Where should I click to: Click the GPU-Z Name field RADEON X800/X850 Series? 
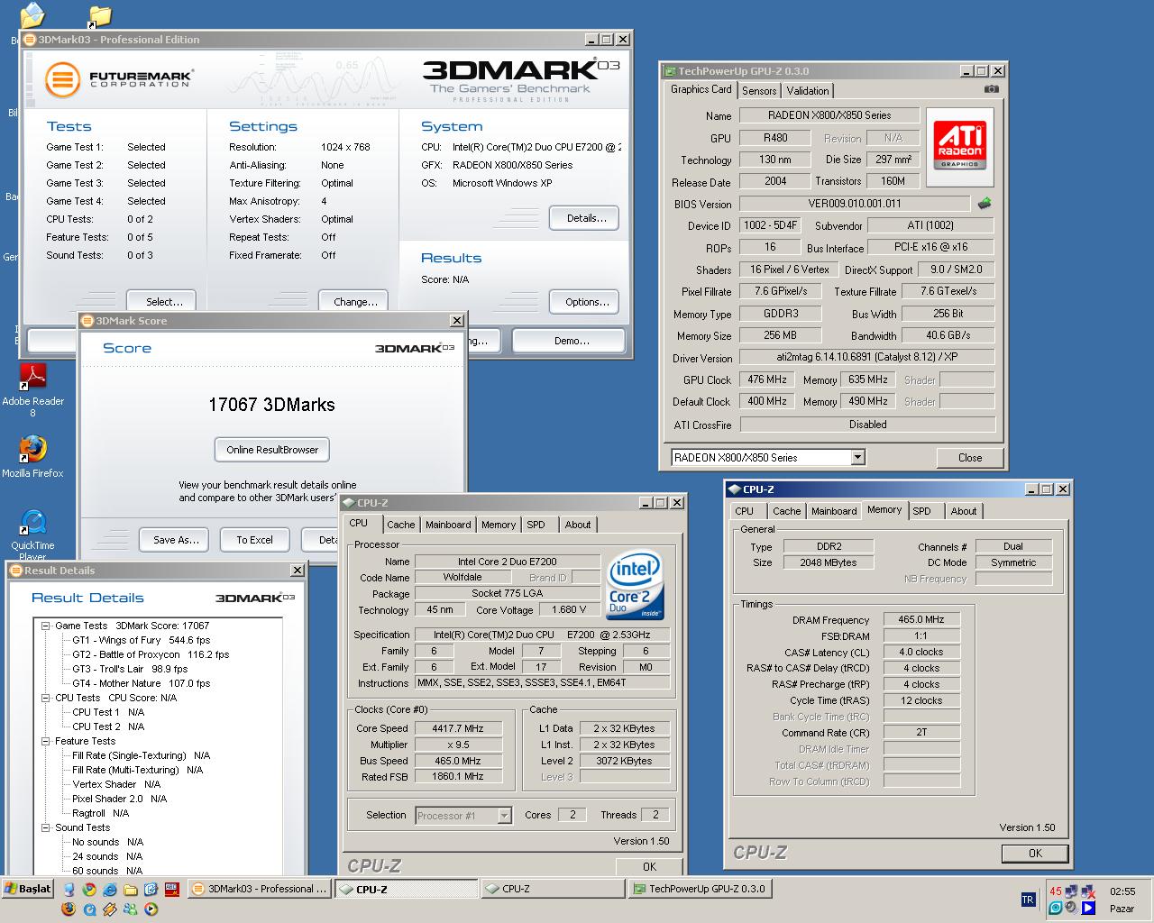pyautogui.click(x=829, y=115)
